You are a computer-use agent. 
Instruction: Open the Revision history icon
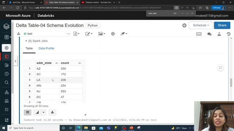(x=229, y=34)
